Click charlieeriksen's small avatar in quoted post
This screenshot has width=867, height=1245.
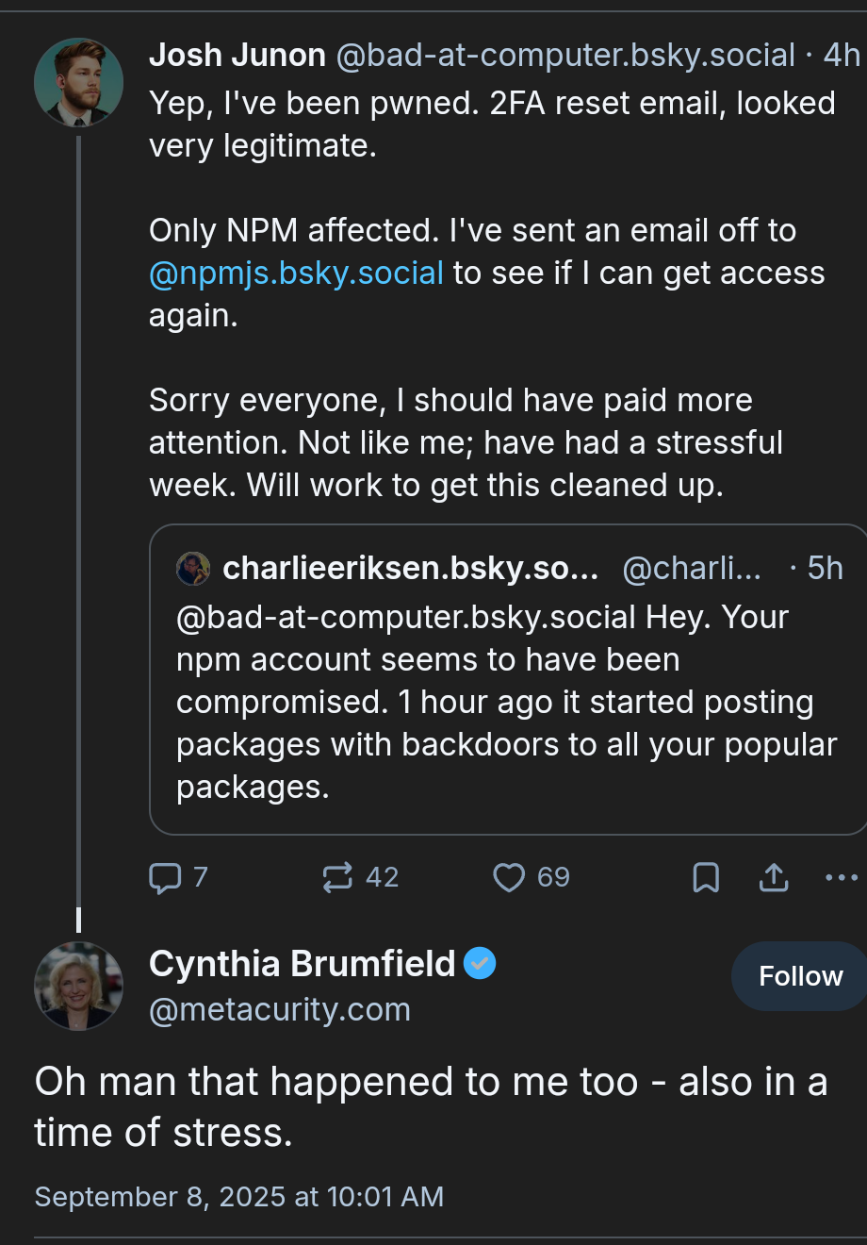click(193, 569)
